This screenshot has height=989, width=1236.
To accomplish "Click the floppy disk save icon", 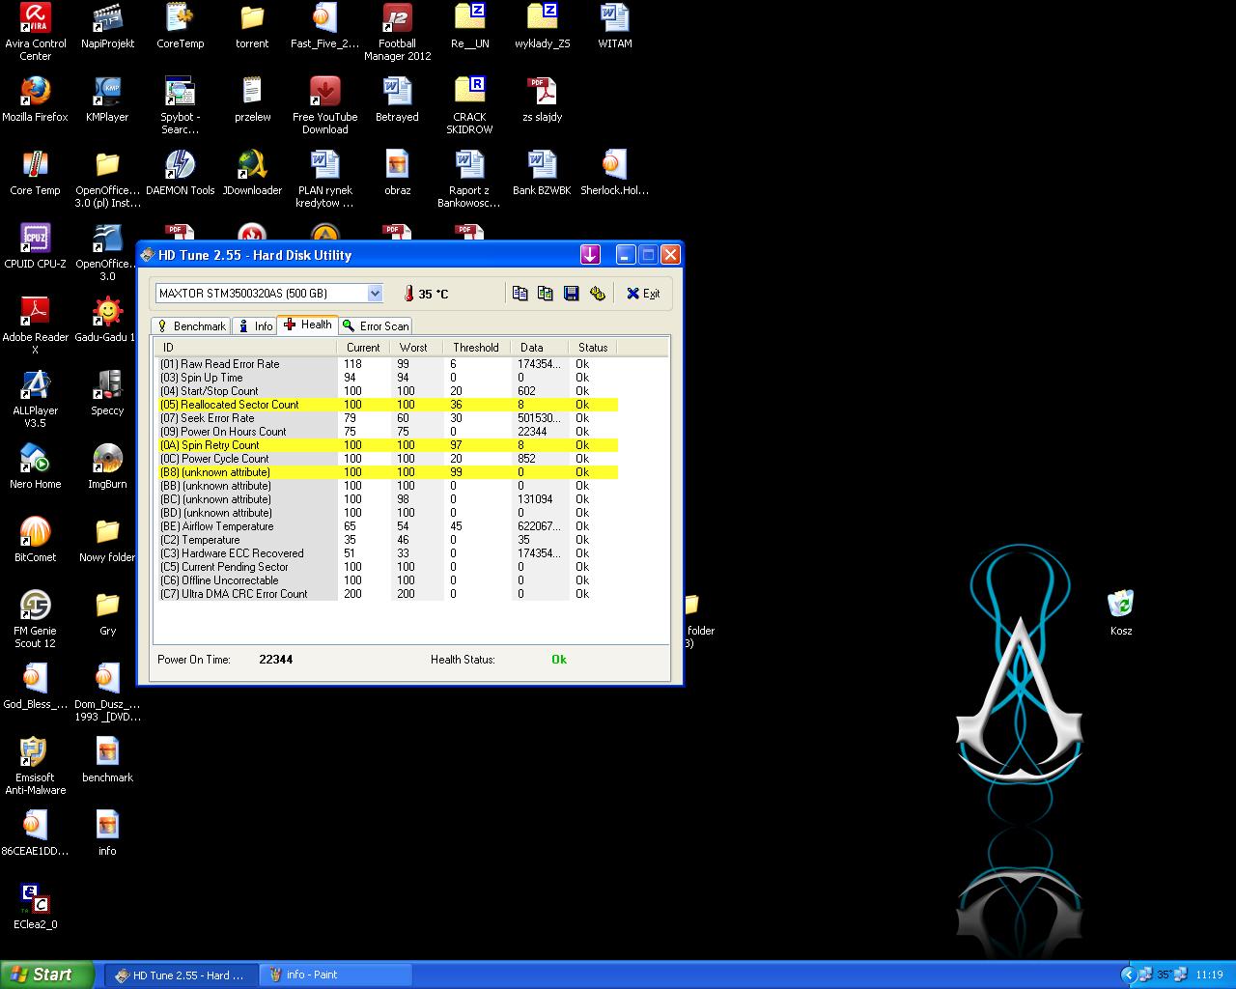I will (572, 294).
